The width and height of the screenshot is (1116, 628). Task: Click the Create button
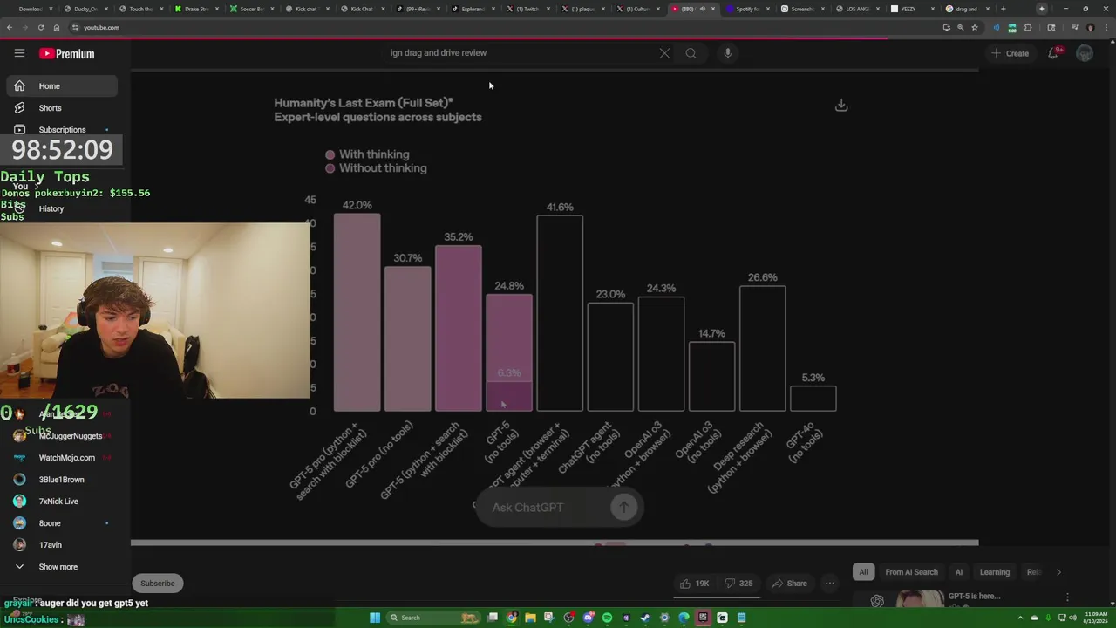point(1010,53)
